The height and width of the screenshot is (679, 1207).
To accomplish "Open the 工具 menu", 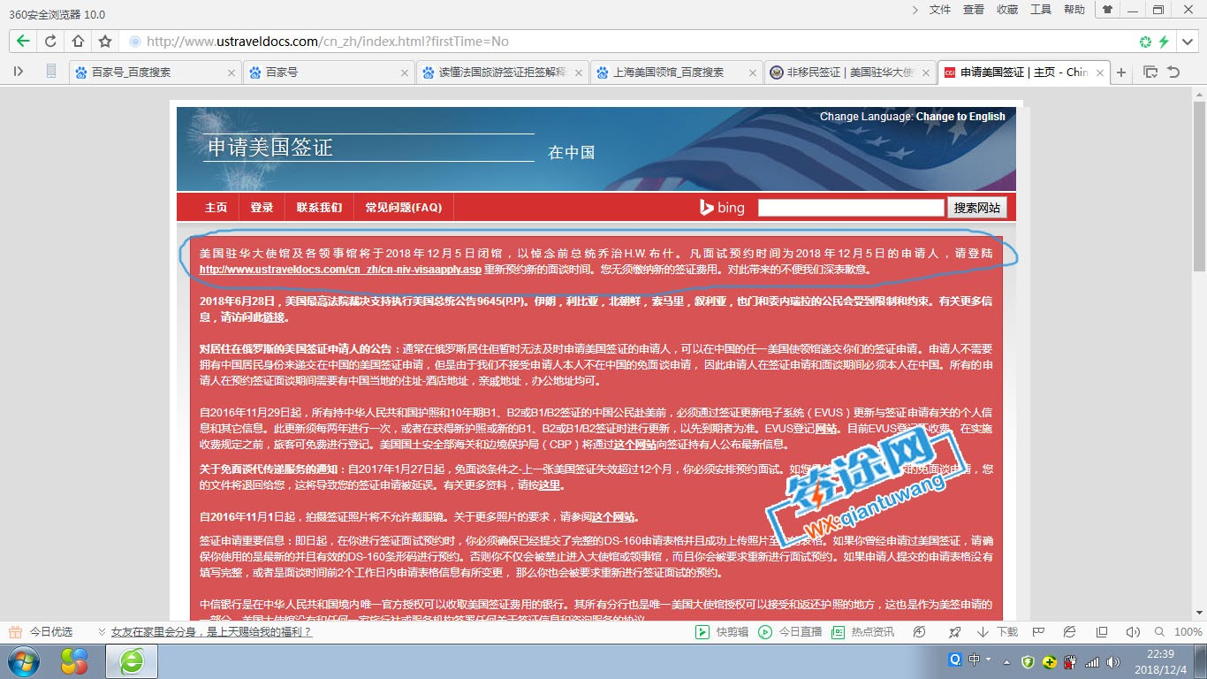I will point(1041,10).
